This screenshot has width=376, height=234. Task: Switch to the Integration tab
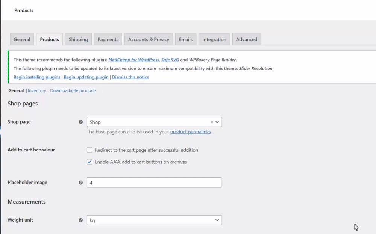[214, 39]
